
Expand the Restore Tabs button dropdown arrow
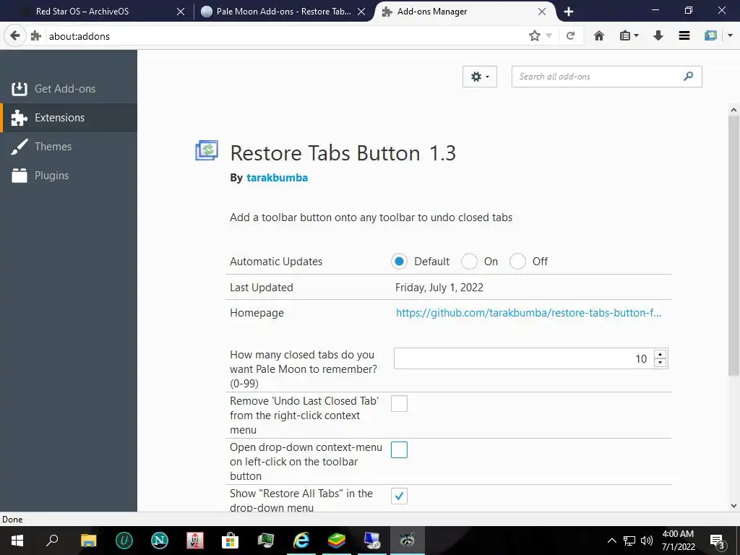pos(730,36)
